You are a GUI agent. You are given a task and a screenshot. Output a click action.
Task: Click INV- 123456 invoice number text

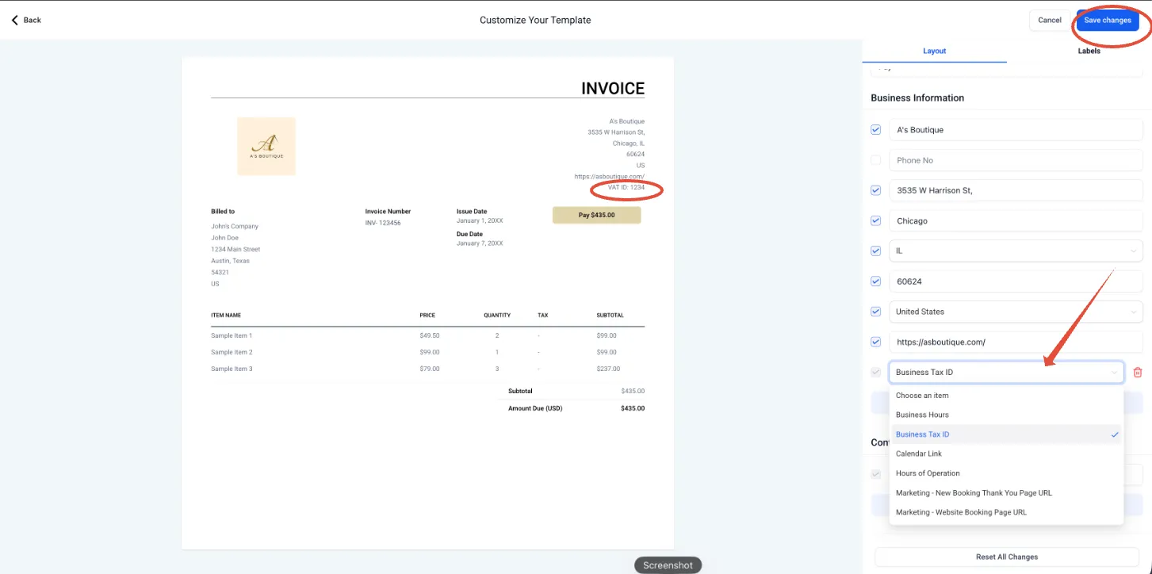pos(383,223)
